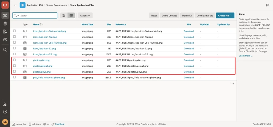273x127 pixels.
Task: Check the photos/default.png row checkbox
Action: pyautogui.click(x=14, y=66)
